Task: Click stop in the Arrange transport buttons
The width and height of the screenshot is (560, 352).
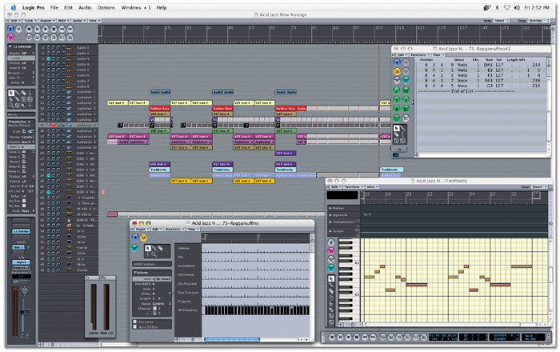Action: [x=54, y=29]
